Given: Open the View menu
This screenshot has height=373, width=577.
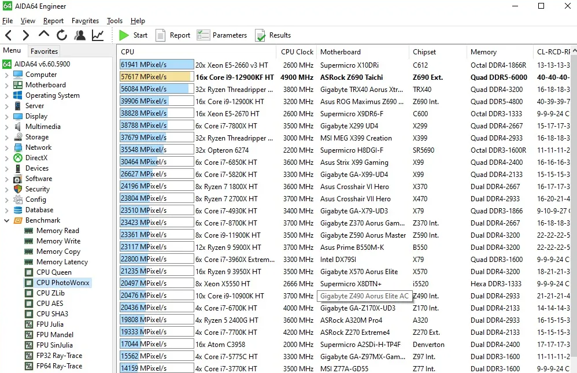Looking at the screenshot, I should 28,21.
